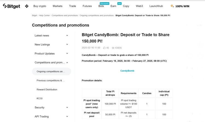Like the article using thumbs-up icon

coord(104,48)
